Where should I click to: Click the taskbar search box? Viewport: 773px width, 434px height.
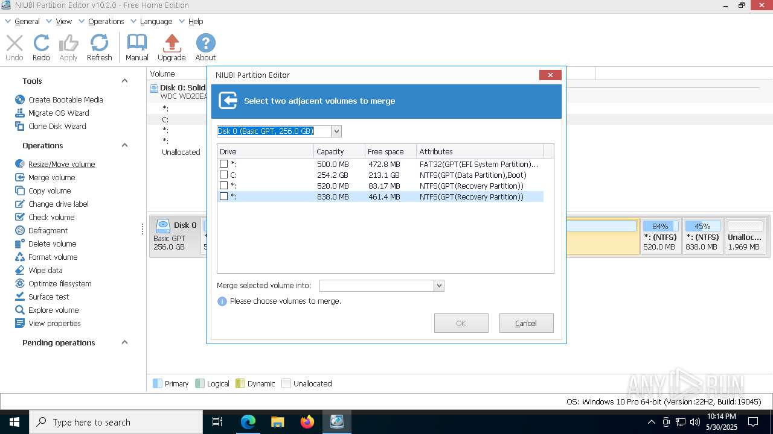coord(116,422)
